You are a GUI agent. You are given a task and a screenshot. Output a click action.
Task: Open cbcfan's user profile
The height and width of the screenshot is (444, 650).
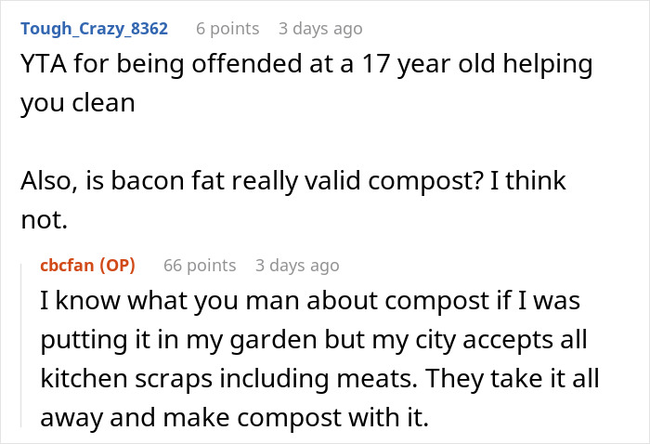pyautogui.click(x=68, y=265)
